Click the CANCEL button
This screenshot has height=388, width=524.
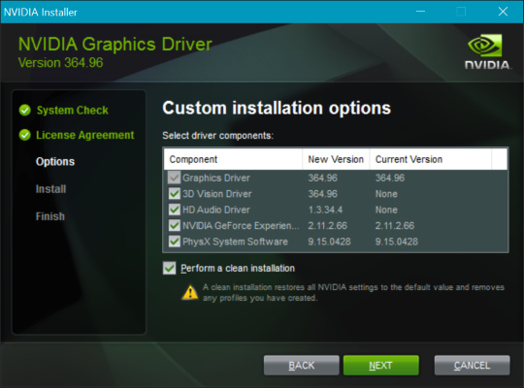(x=472, y=366)
